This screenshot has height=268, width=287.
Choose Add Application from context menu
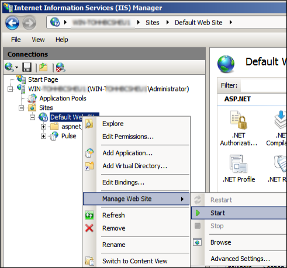coord(136,153)
